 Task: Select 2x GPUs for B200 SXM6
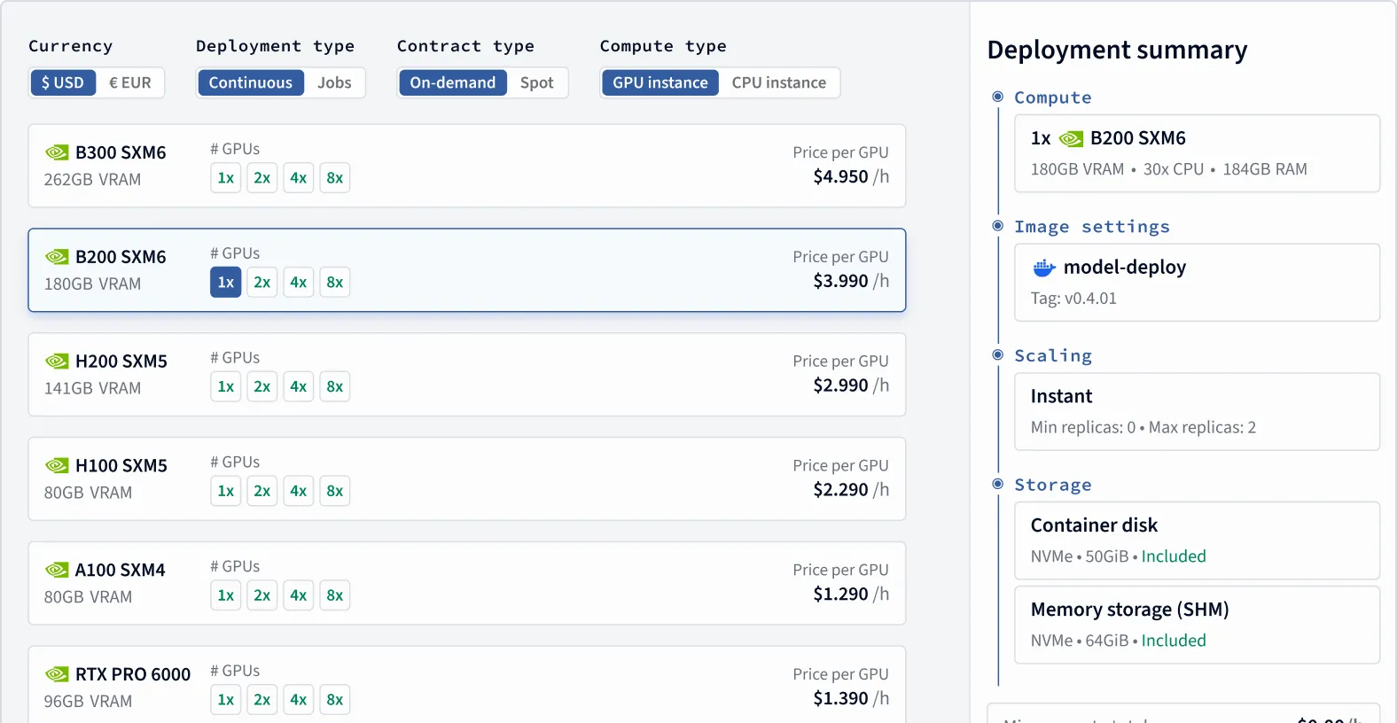pyautogui.click(x=262, y=283)
